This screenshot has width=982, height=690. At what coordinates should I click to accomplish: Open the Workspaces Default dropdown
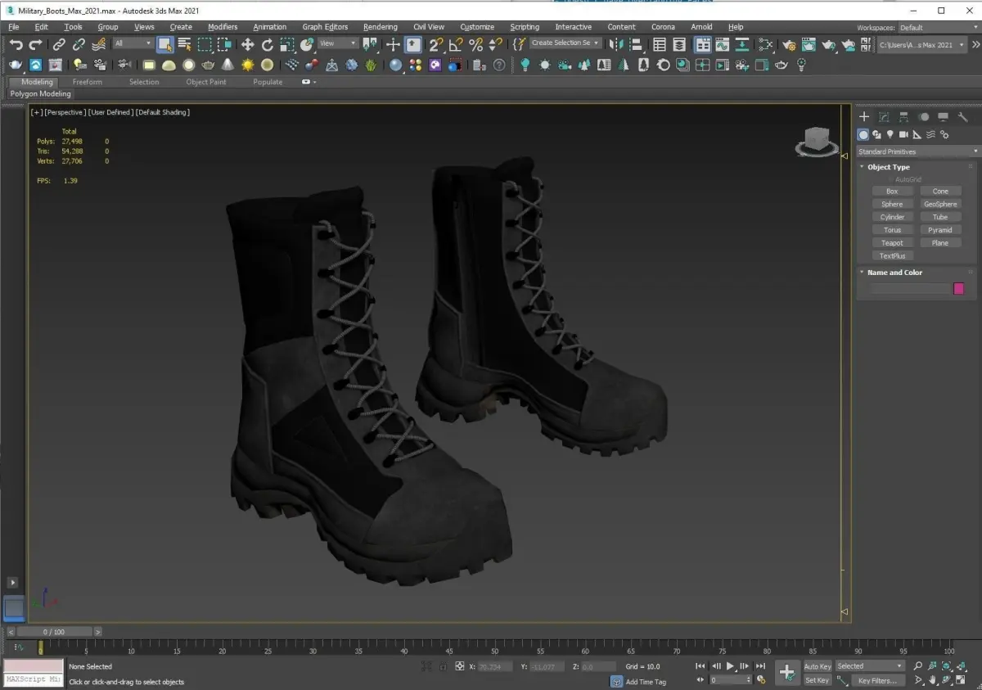(x=939, y=27)
